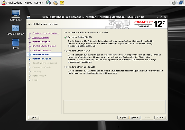Click the volume speaker icon
The height and width of the screenshot is (130, 185).
click(174, 3)
